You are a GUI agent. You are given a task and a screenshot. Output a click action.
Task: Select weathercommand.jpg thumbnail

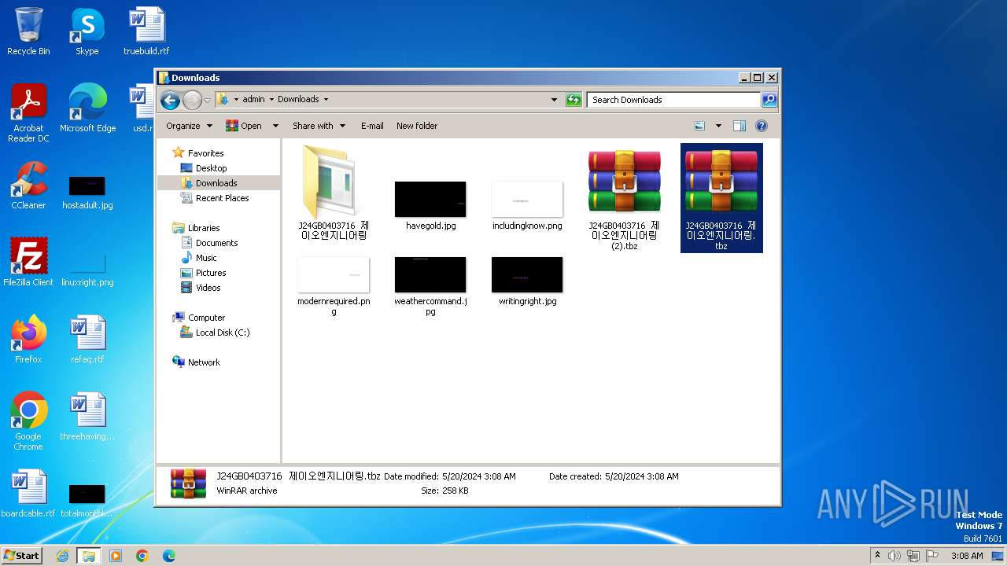pos(430,286)
